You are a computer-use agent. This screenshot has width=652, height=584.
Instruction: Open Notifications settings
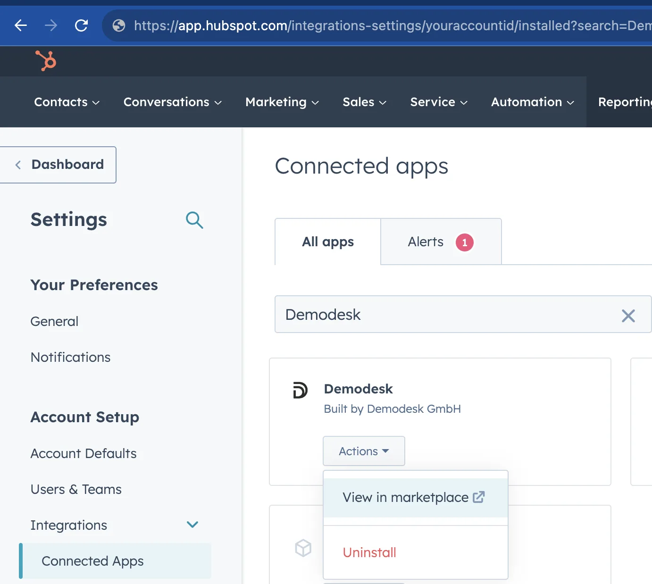click(x=70, y=357)
